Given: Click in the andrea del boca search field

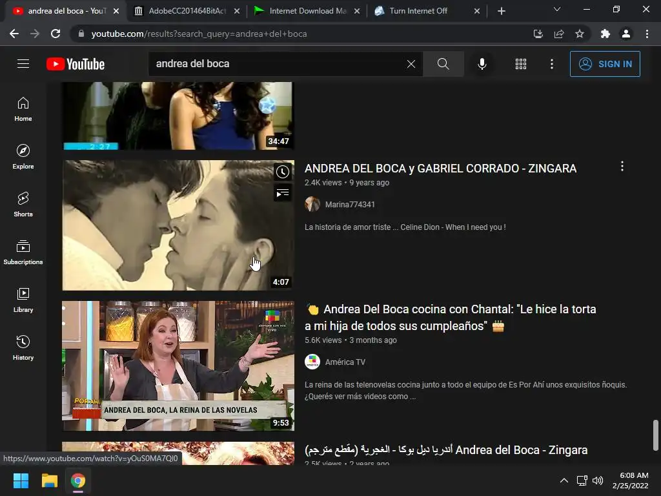Looking at the screenshot, I should click(x=278, y=64).
